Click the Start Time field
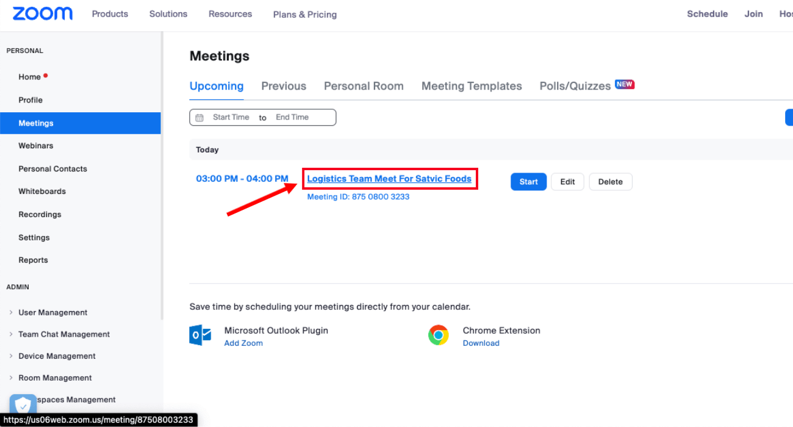 click(231, 117)
